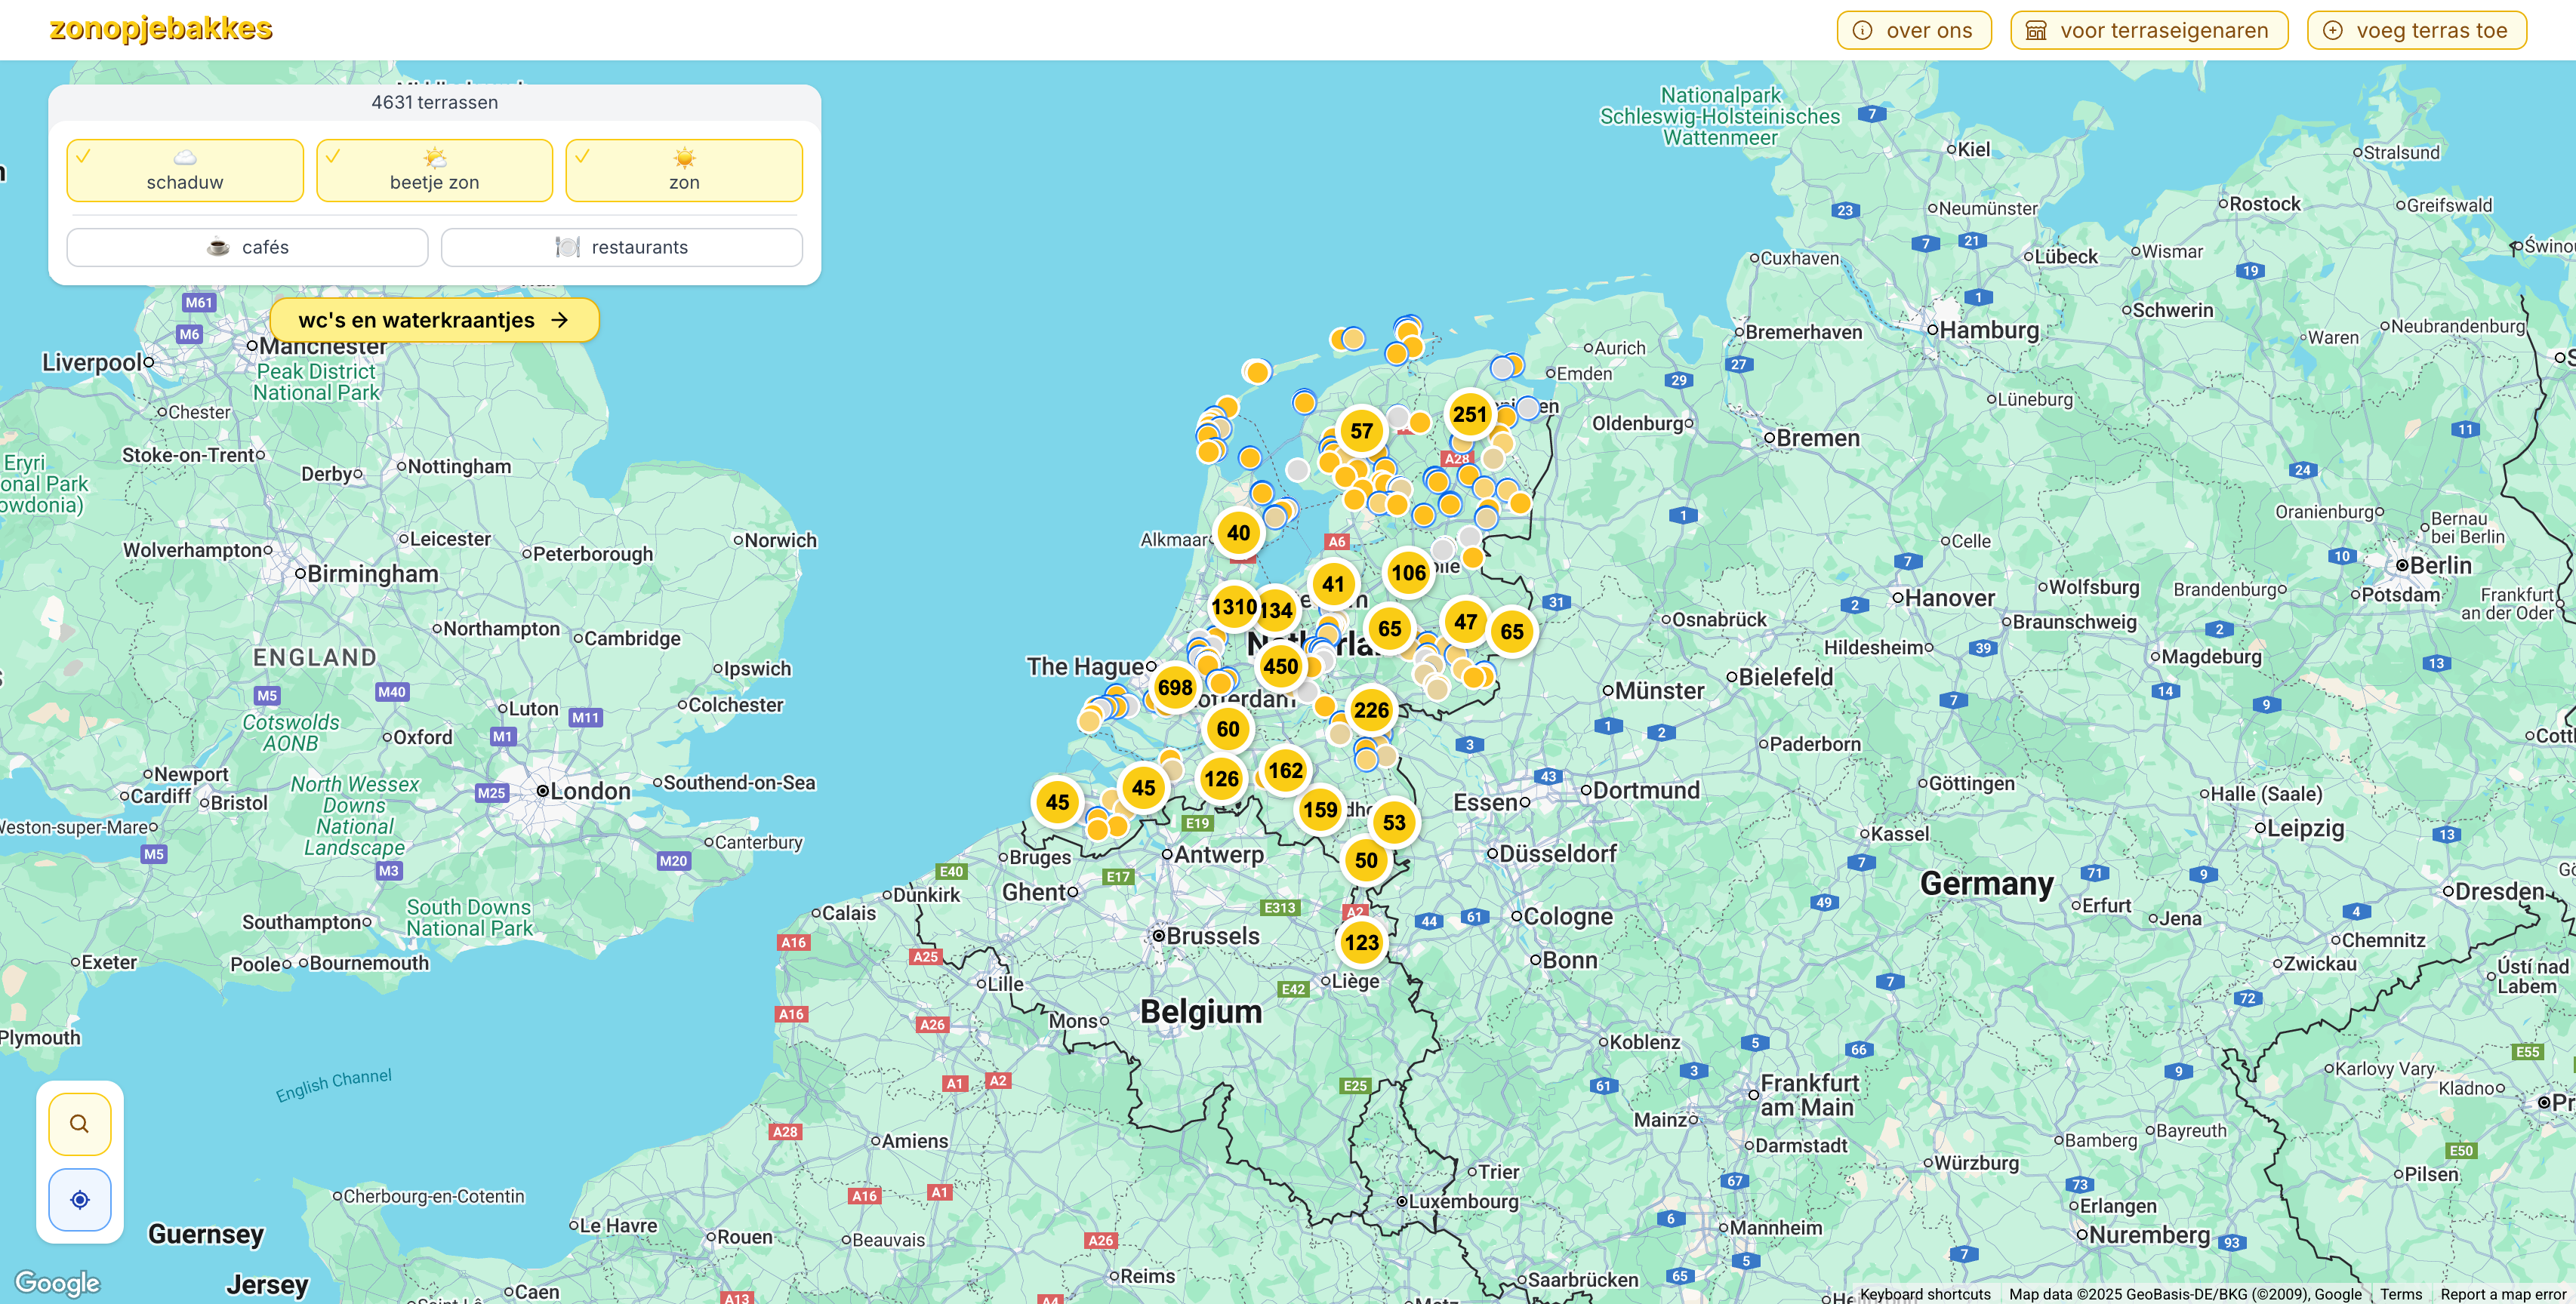
Task: Expand the 1310 terrace cluster near Amsterdam
Action: [1236, 607]
